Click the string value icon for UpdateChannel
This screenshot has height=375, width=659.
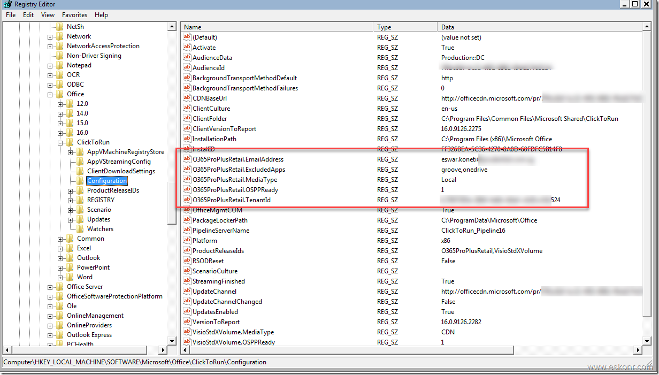(187, 292)
